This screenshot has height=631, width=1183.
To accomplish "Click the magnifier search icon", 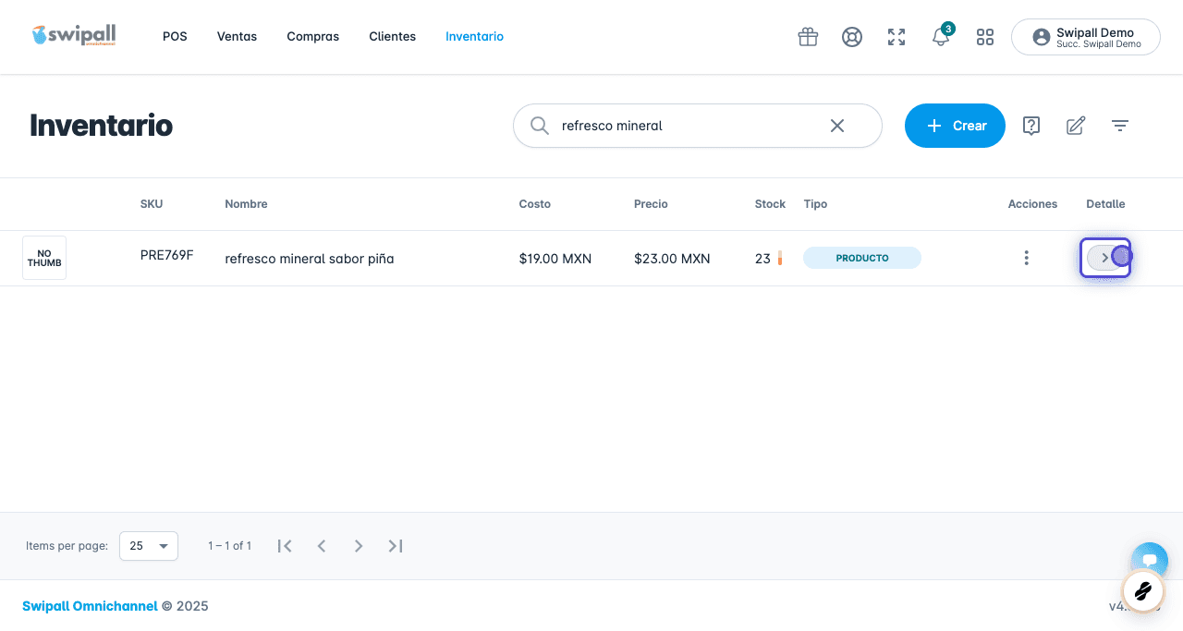I will point(539,126).
